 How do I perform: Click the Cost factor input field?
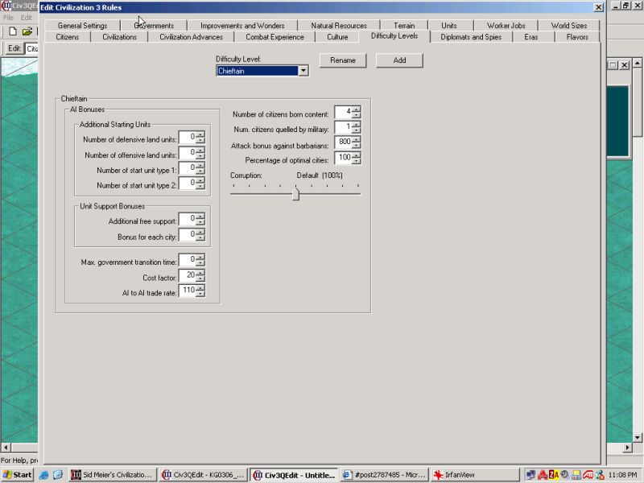click(187, 276)
